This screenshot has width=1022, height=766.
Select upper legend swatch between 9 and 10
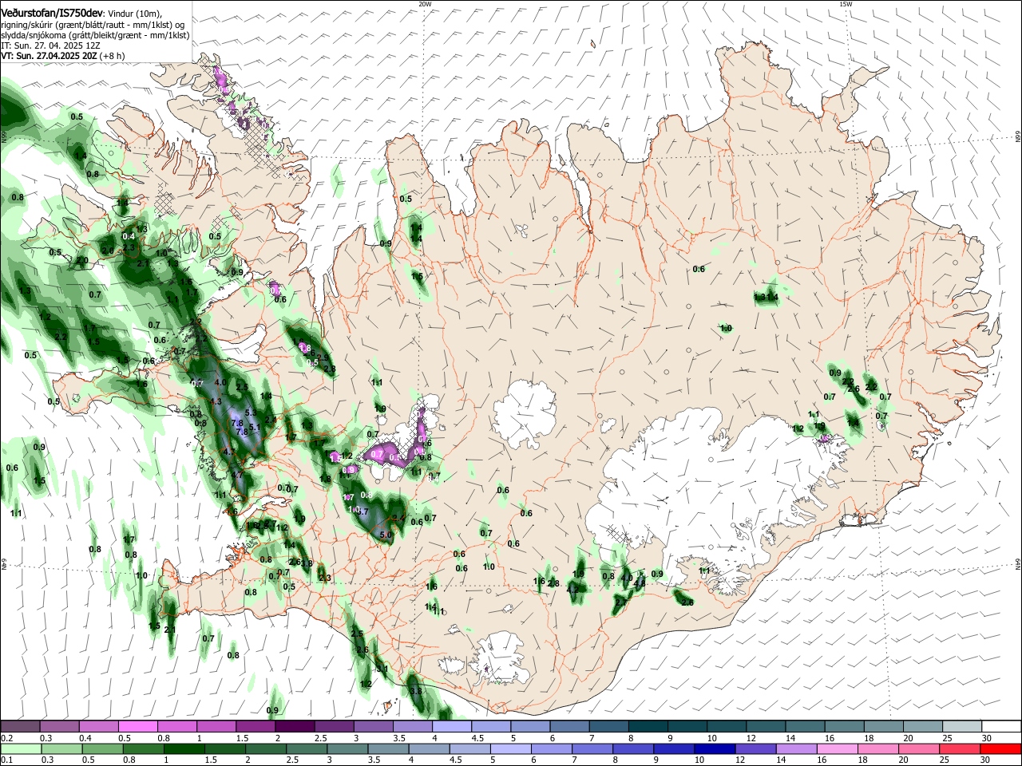click(x=687, y=726)
